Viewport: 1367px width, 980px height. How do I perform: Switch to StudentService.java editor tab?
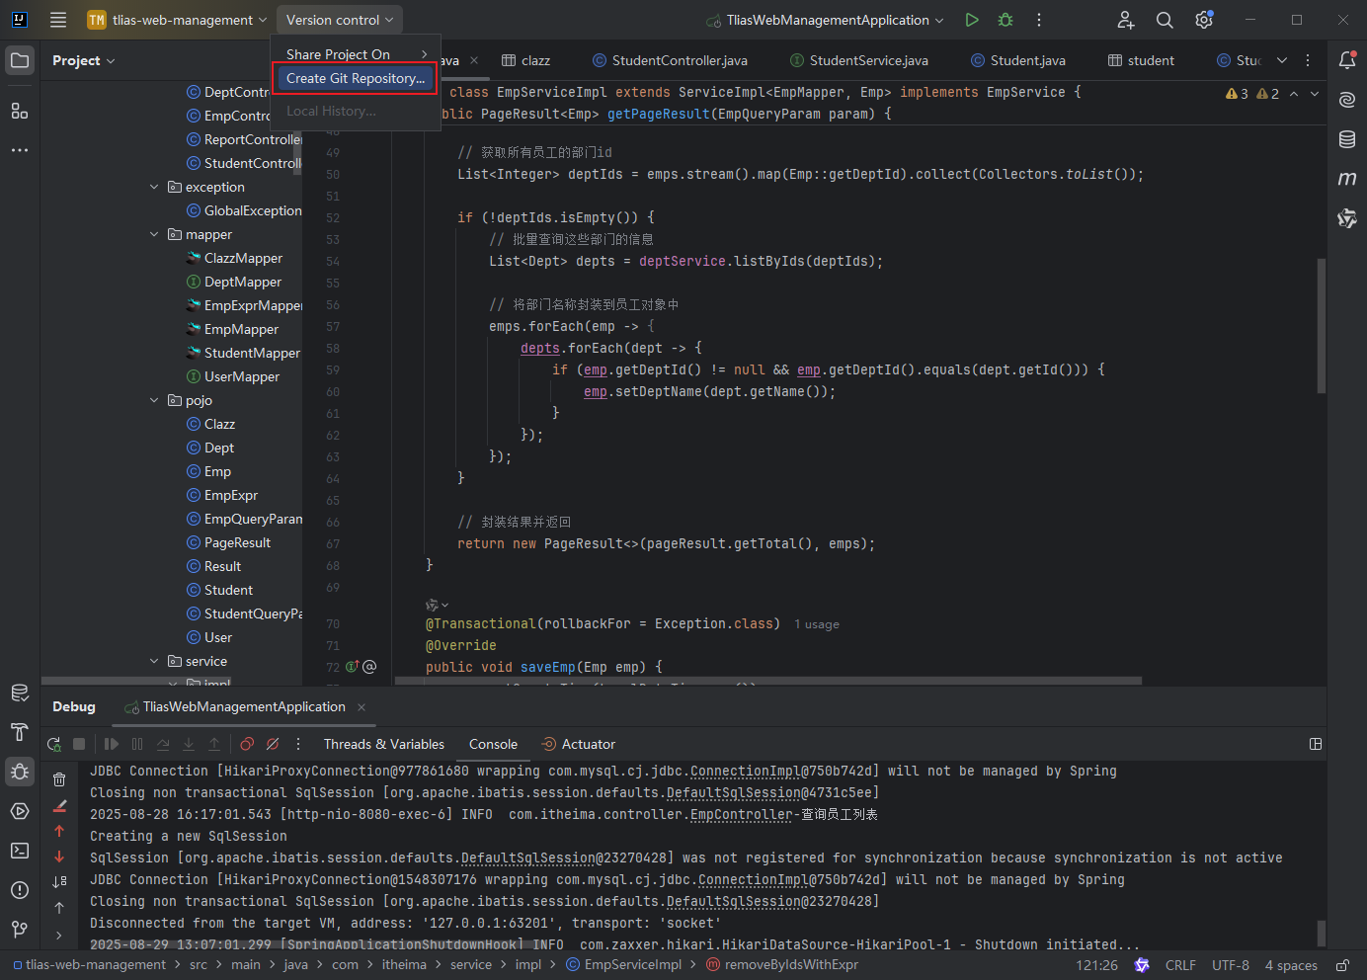click(858, 60)
